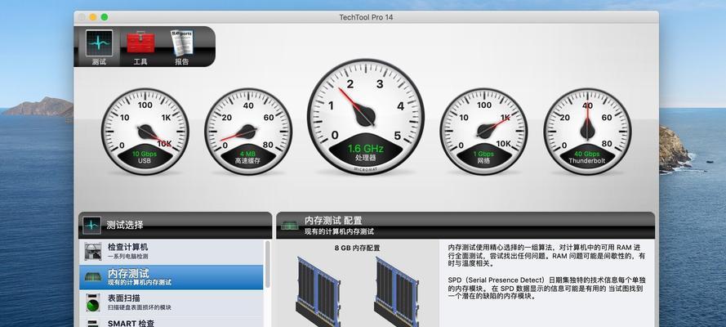
Task: Click the 高速缓存 4 MB gauge
Action: click(x=248, y=132)
